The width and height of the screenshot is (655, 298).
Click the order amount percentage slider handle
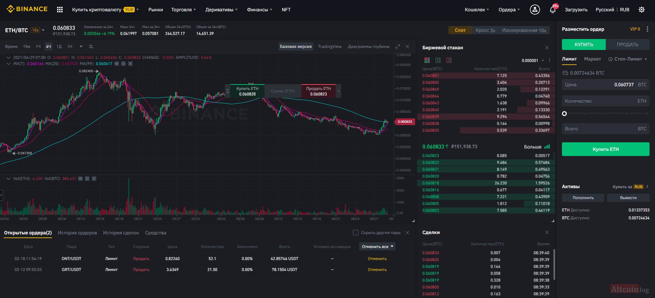click(564, 114)
